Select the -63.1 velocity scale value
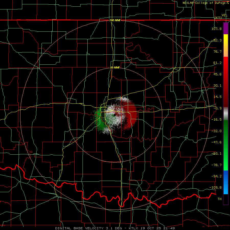The width and height of the screenshot is (230, 230). click(x=216, y=154)
